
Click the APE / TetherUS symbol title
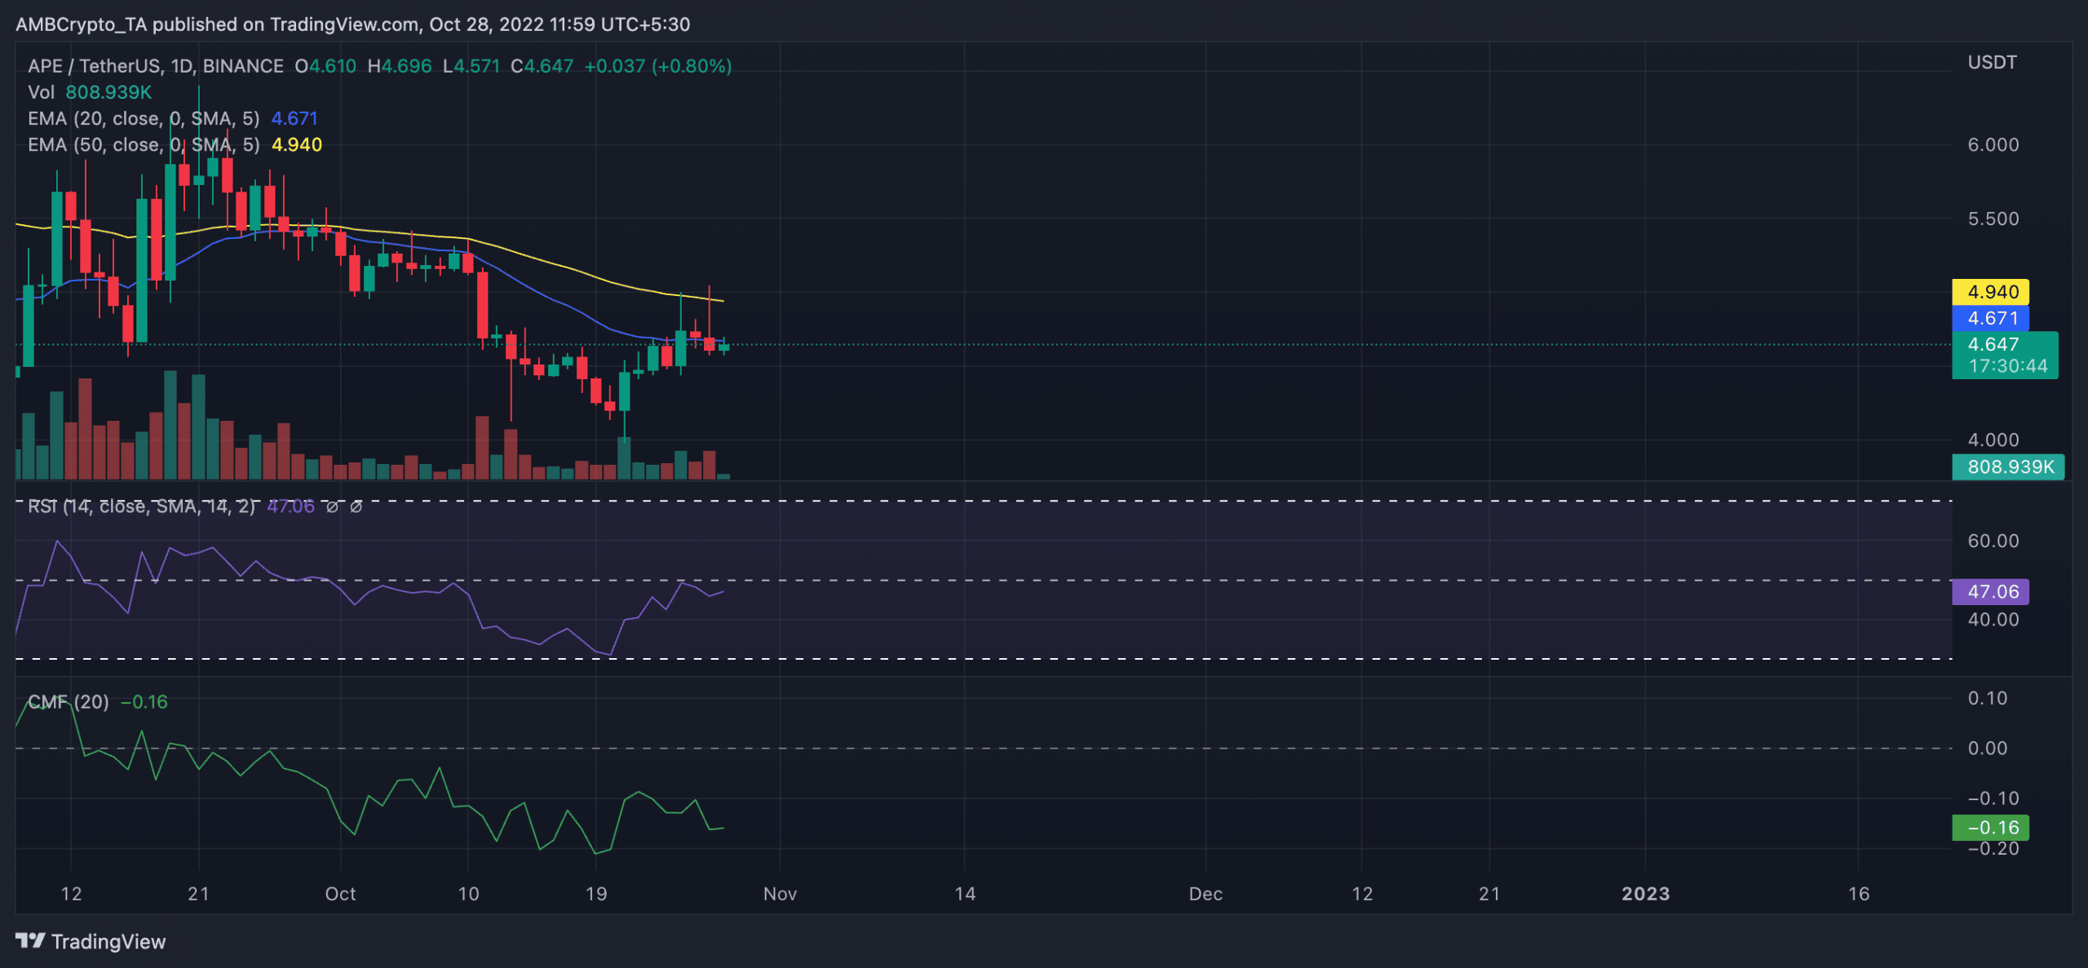point(156,66)
